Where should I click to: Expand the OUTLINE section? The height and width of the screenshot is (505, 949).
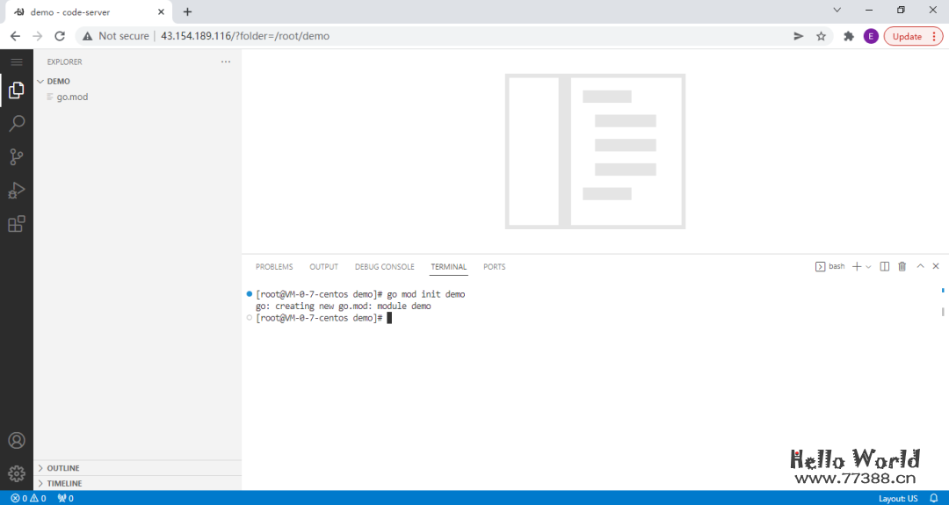pyautogui.click(x=62, y=468)
